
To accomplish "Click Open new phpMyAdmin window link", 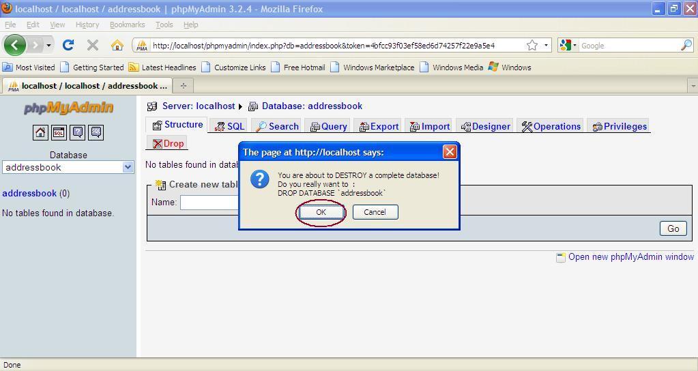I will click(x=630, y=256).
